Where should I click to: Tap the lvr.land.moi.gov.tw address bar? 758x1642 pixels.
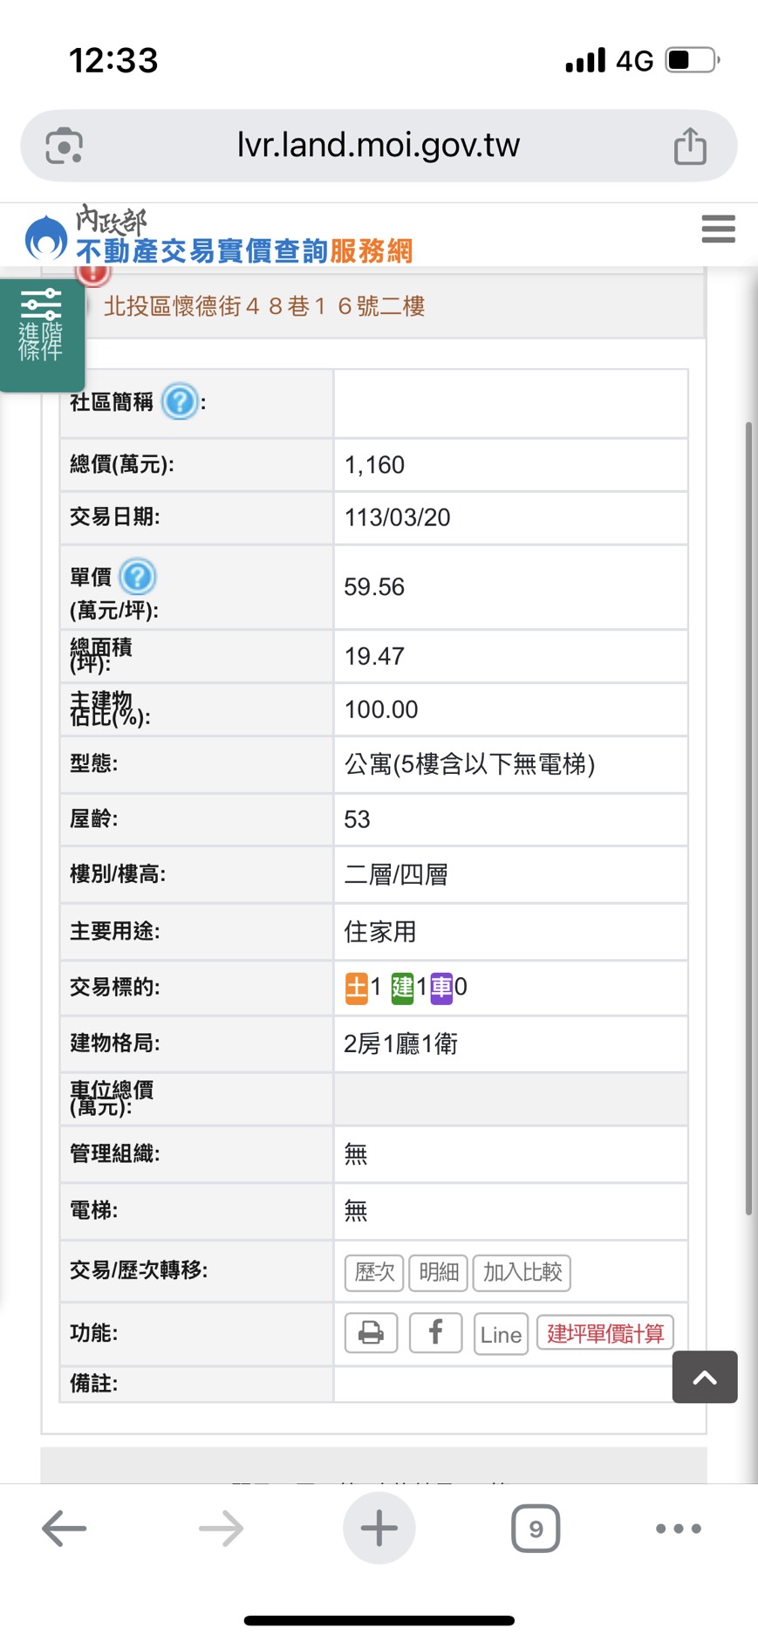pyautogui.click(x=378, y=146)
